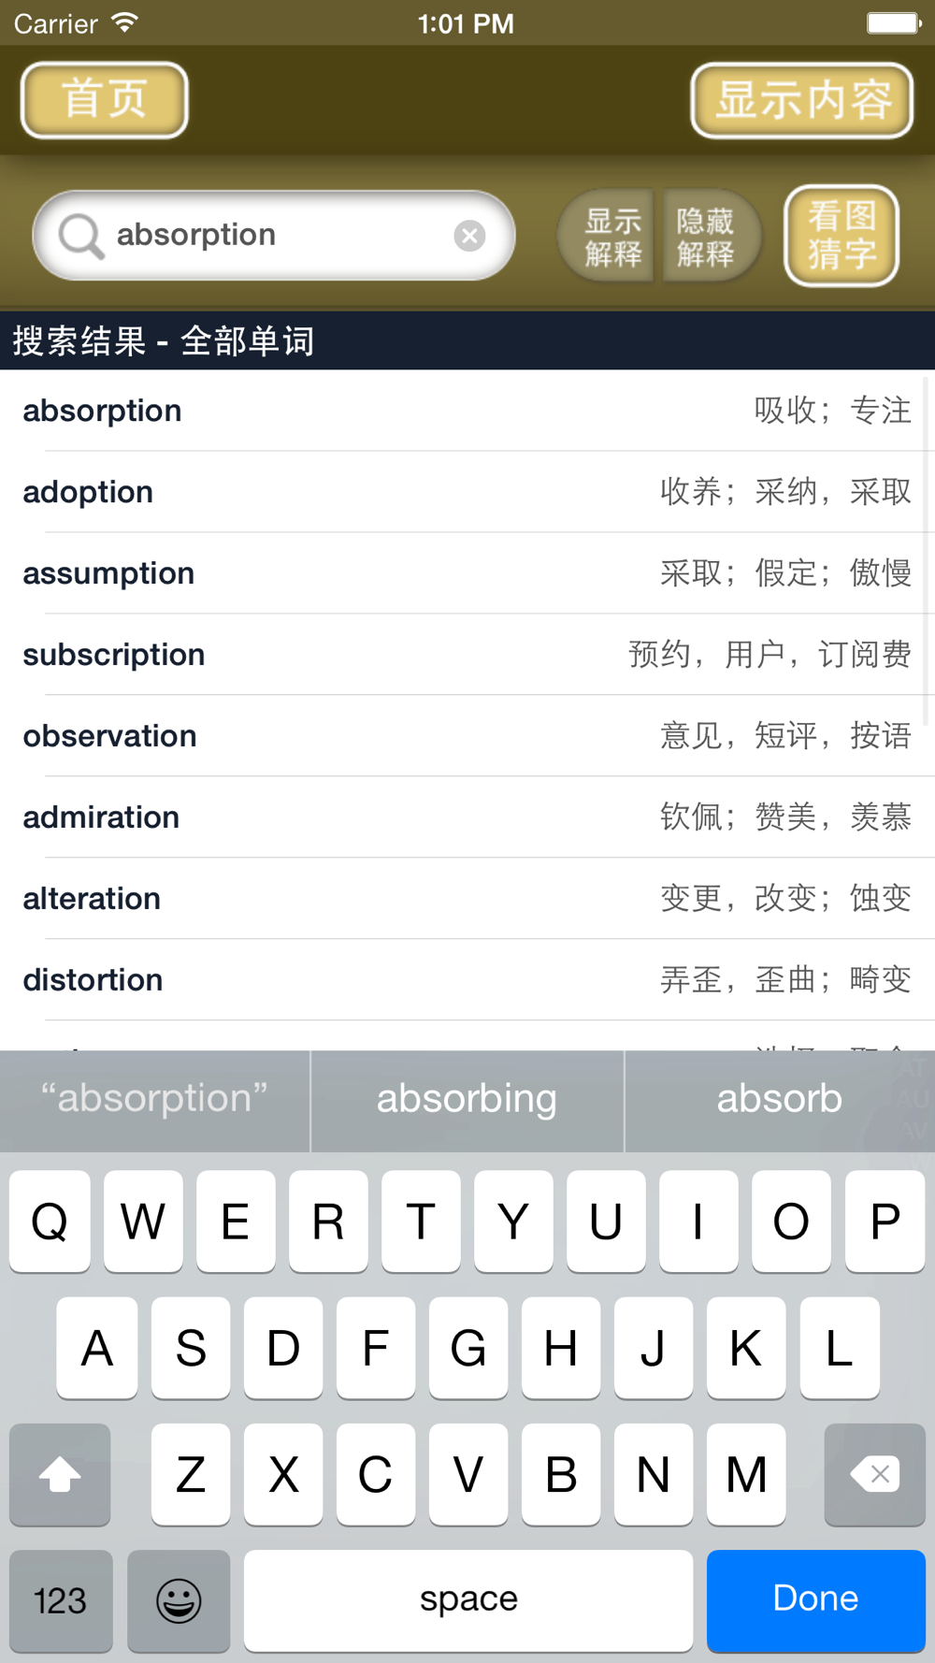Screen dimensions: 935x1663
Task: Tap the shift arrow key
Action: (60, 1474)
